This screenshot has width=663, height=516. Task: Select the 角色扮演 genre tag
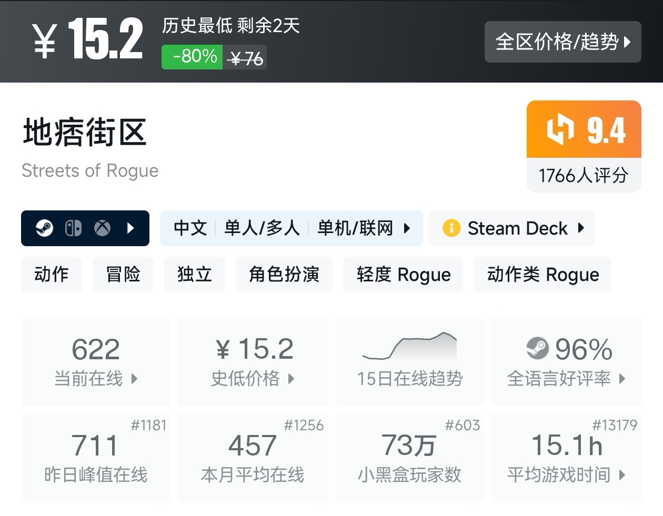pyautogui.click(x=284, y=274)
